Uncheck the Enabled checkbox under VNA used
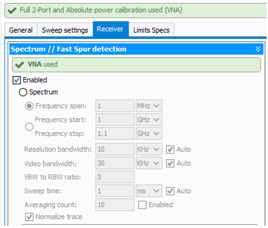The height and width of the screenshot is (228, 268). (x=17, y=80)
